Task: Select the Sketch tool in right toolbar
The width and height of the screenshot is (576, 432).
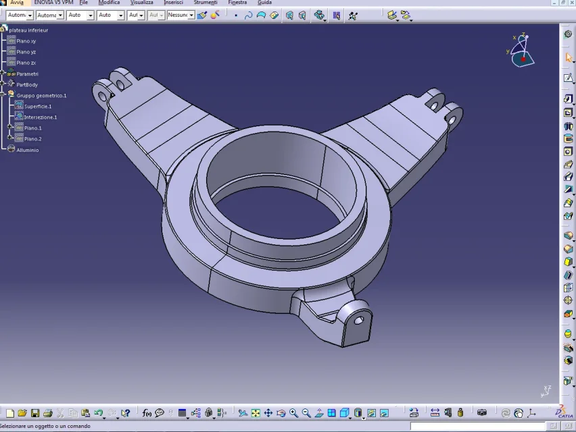Action: 568,78
